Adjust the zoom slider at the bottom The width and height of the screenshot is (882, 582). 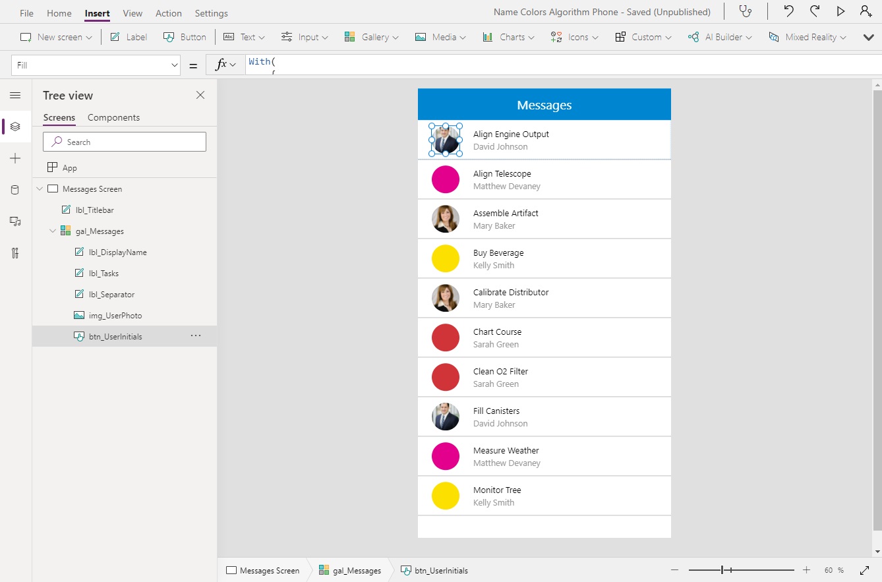[723, 569]
